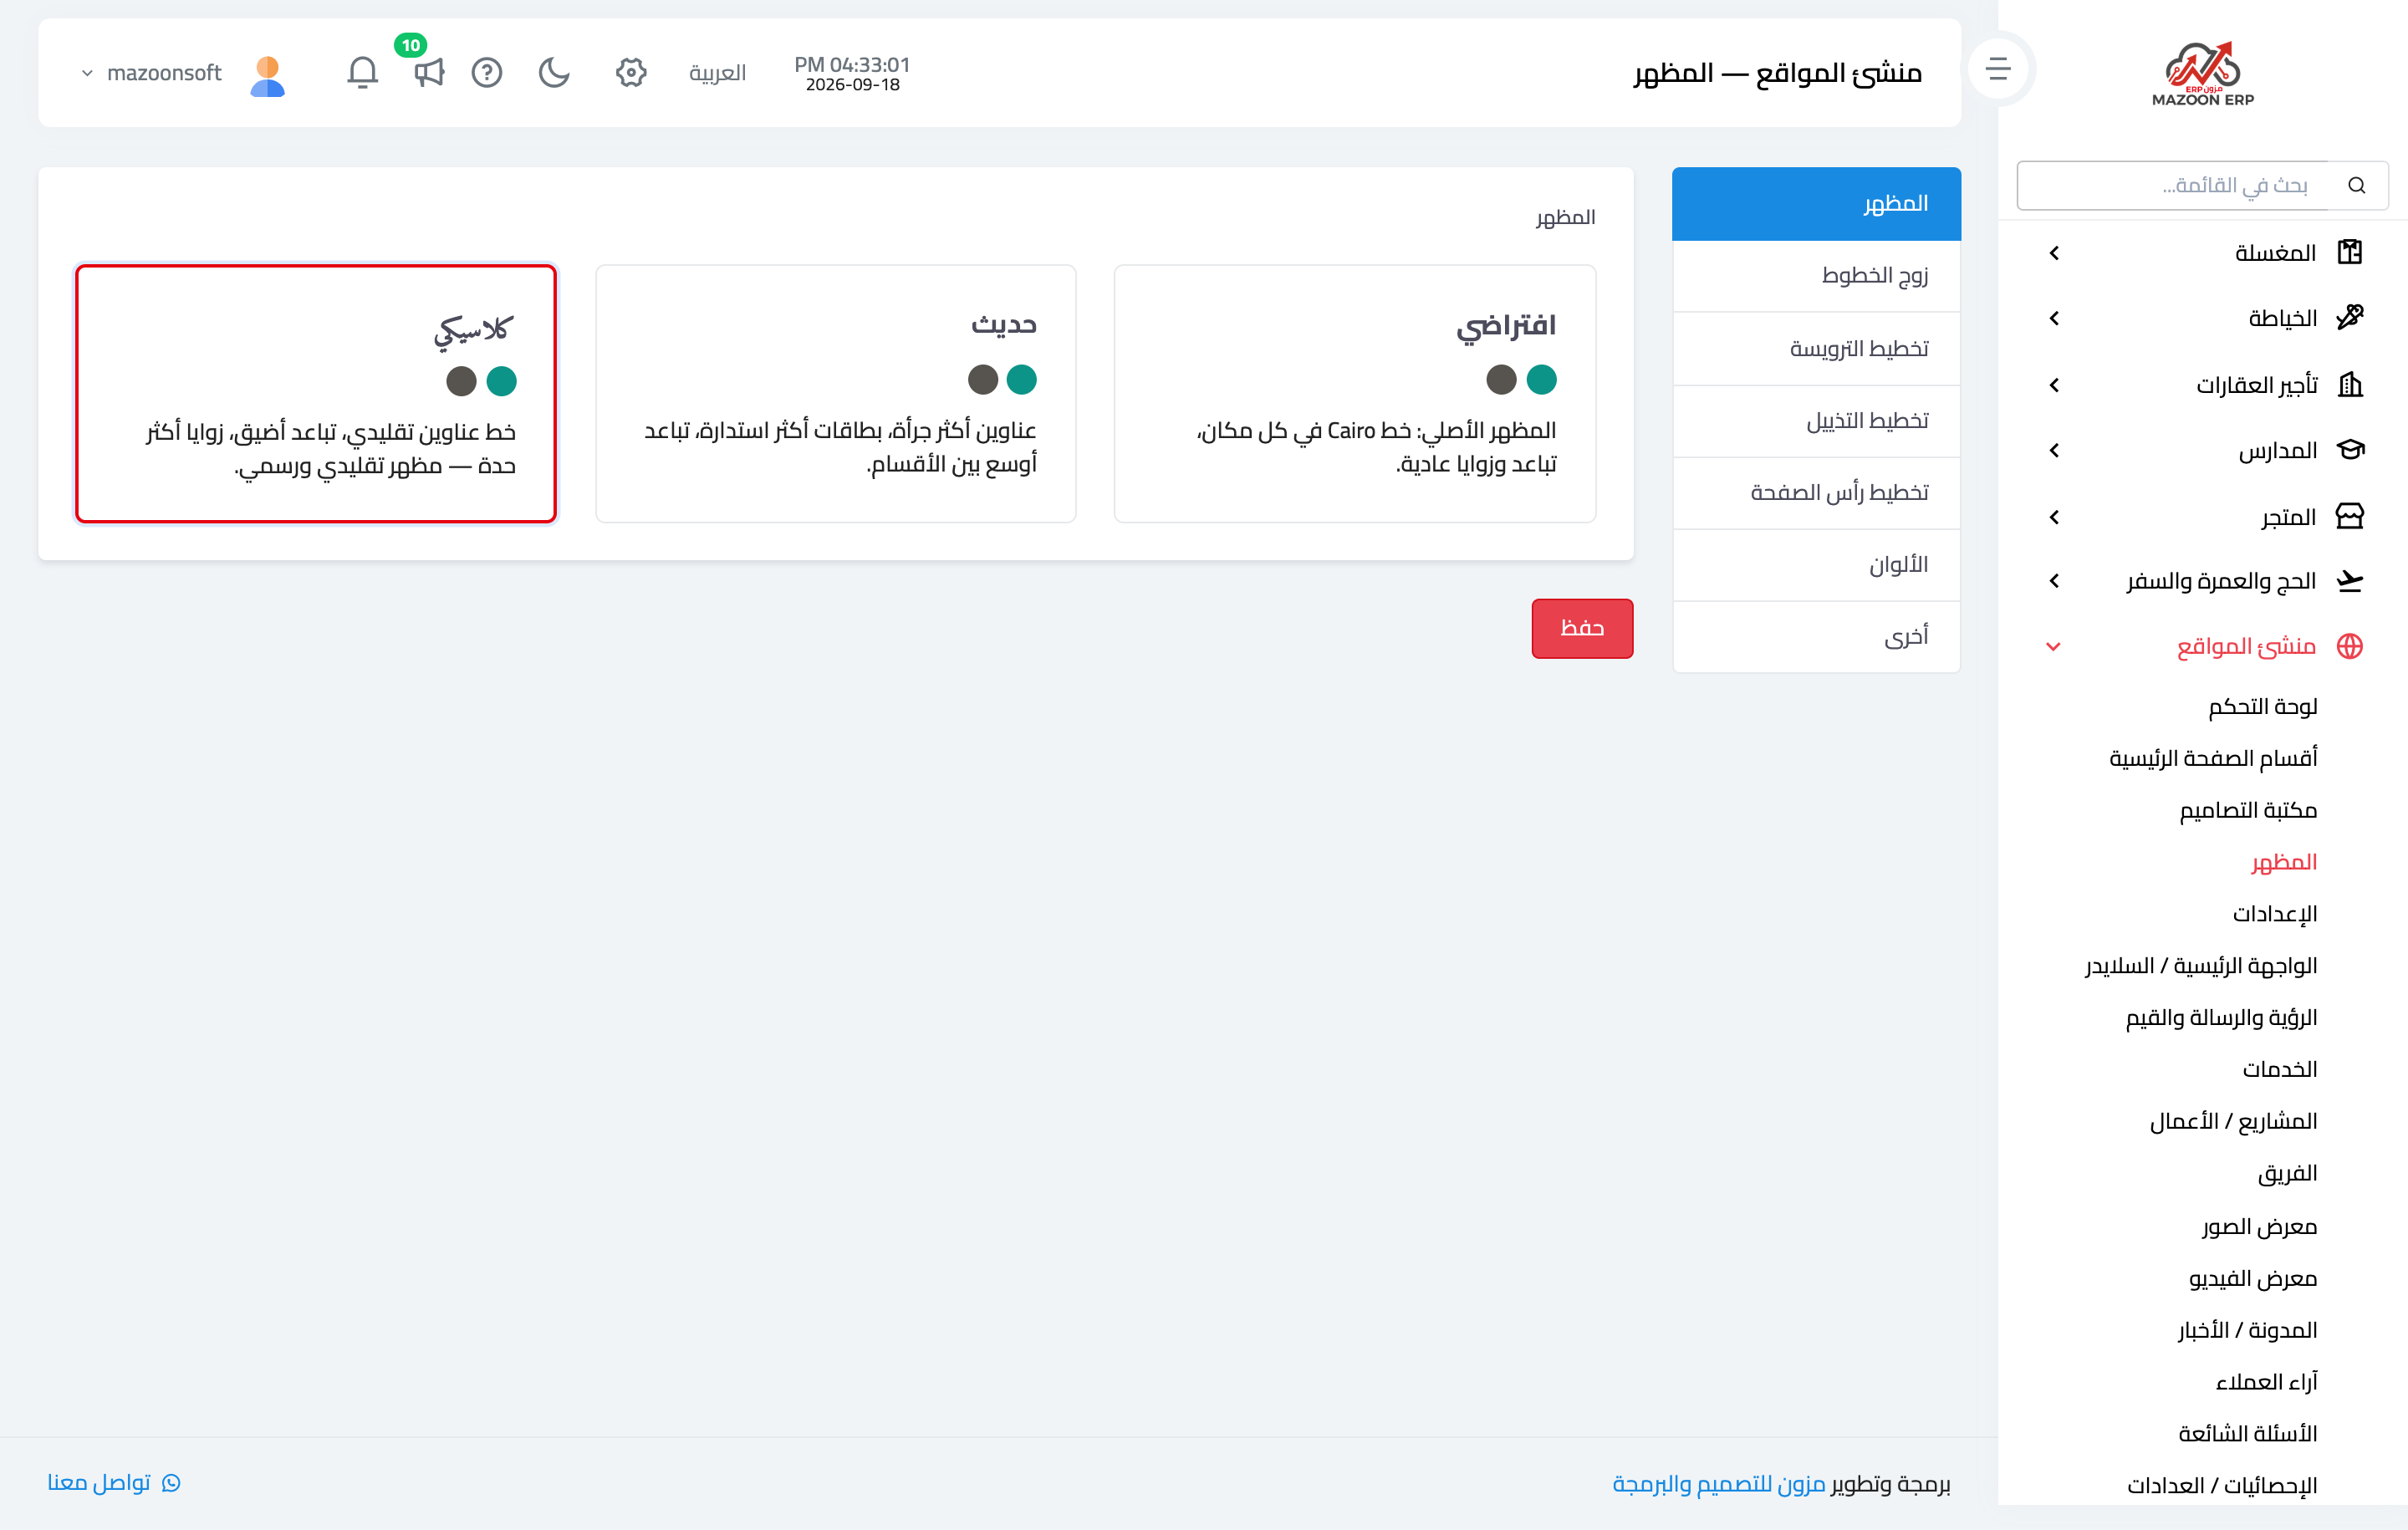Open آراء العملاء in sidebar

click(2266, 1383)
